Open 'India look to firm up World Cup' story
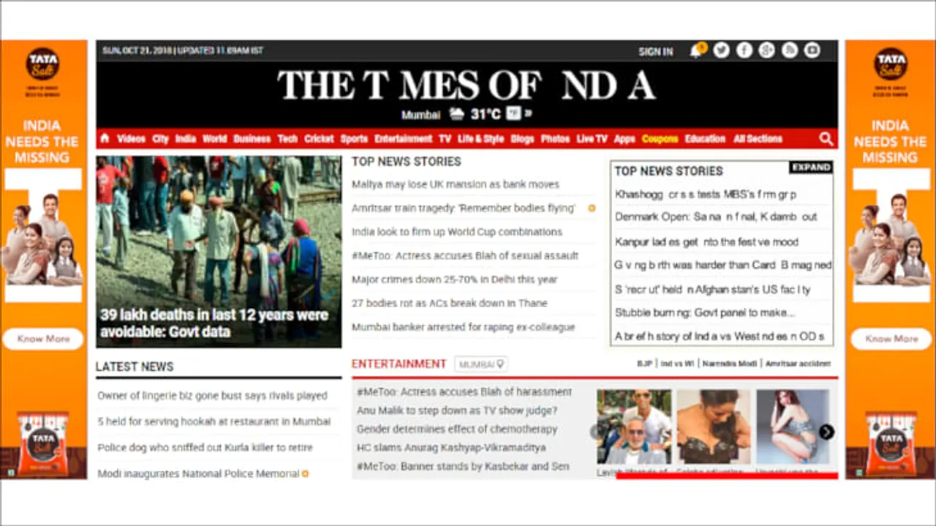936x526 pixels. [x=457, y=232]
